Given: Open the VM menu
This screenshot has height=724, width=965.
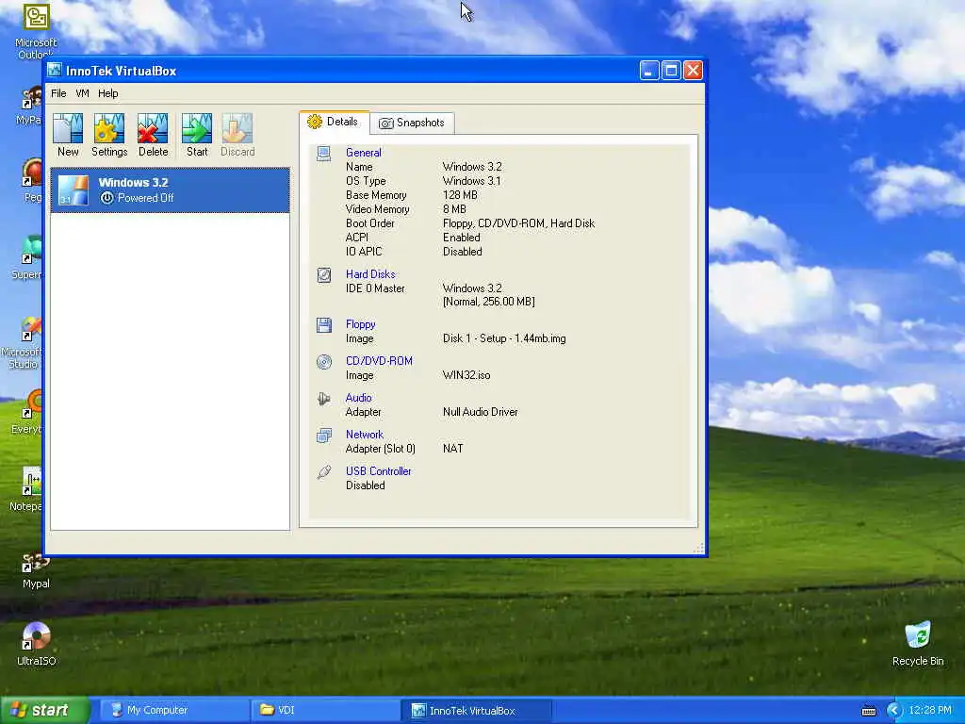Looking at the screenshot, I should (x=83, y=93).
